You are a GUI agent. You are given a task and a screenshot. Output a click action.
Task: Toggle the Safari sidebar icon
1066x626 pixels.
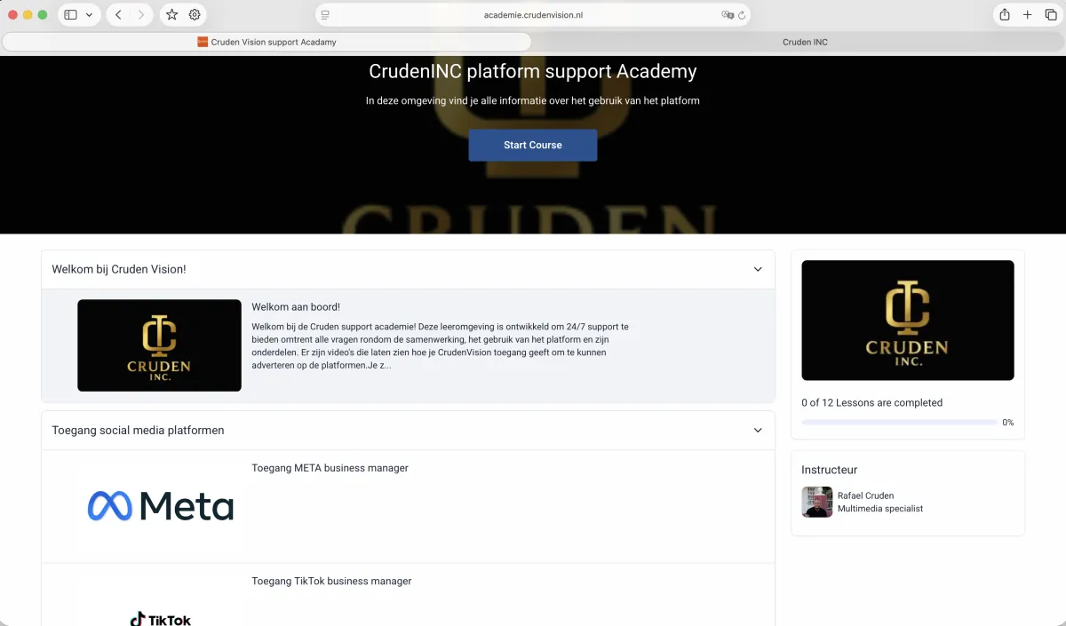click(x=71, y=15)
